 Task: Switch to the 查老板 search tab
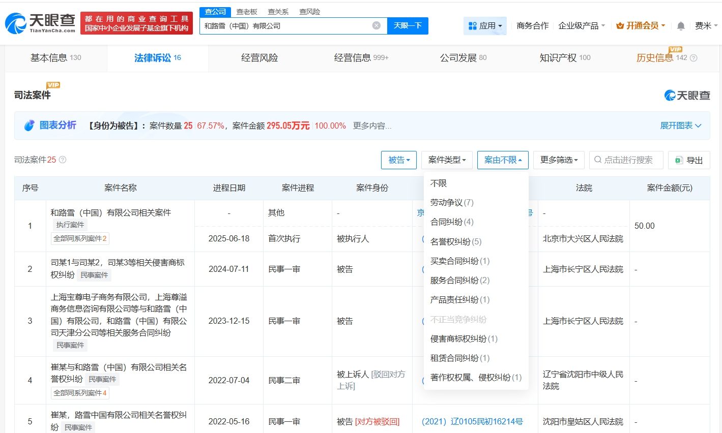tap(247, 11)
